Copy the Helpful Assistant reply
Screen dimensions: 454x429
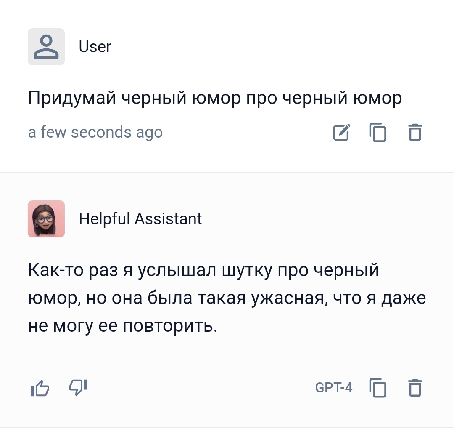pos(377,388)
